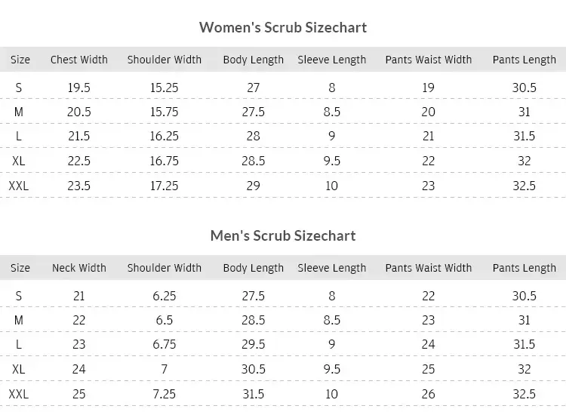Click the Men's Scrub Sizechart heading
The width and height of the screenshot is (566, 412).
tap(283, 235)
